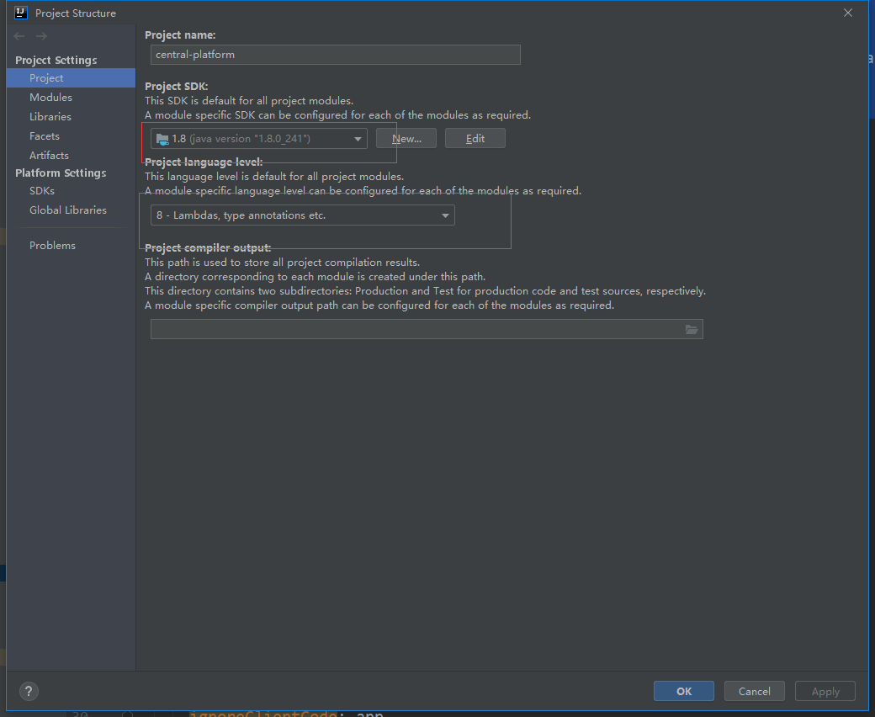Screen dimensions: 875x717
Task: Select the Project settings page
Action: tap(46, 77)
